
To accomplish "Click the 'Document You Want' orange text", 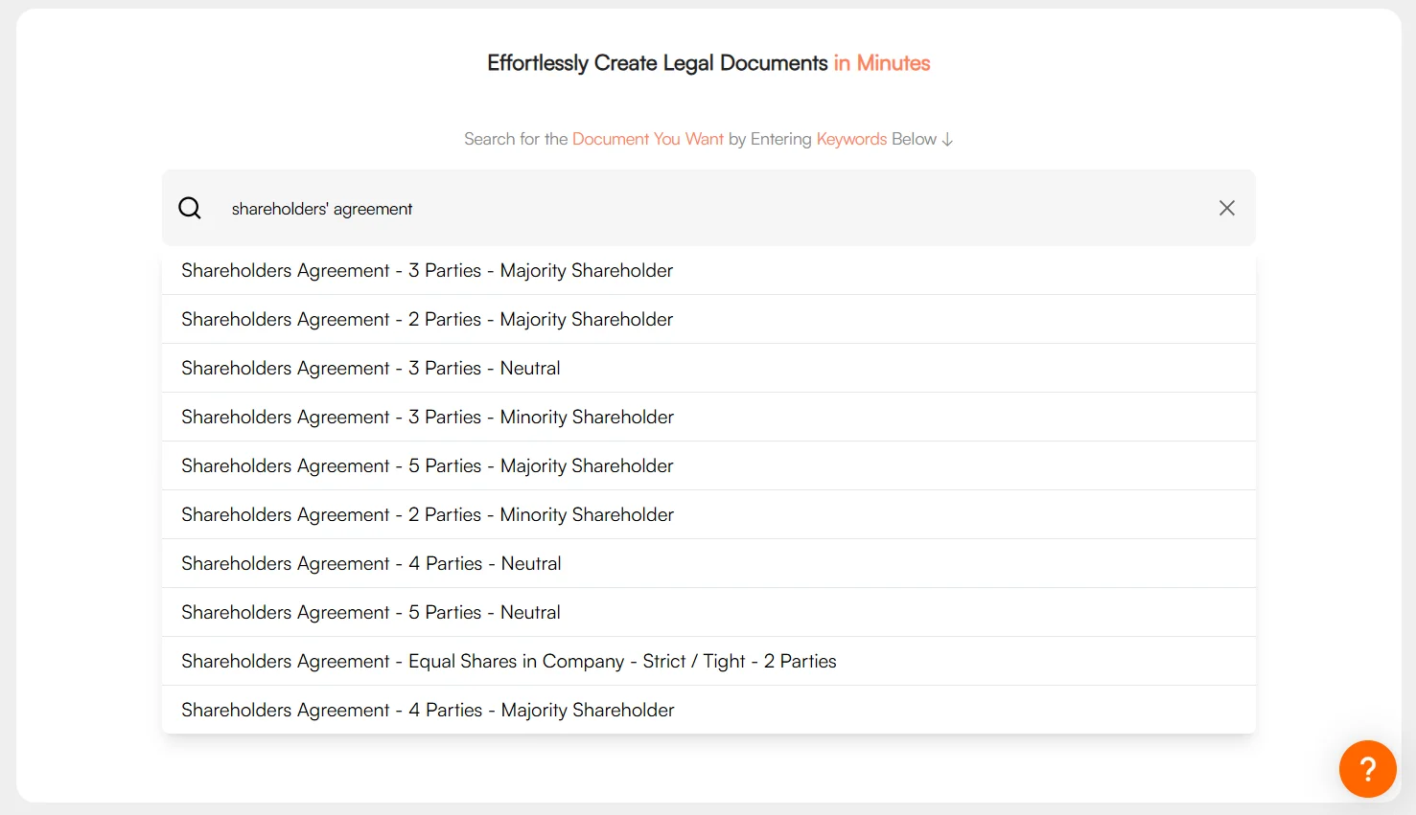I will [x=647, y=139].
